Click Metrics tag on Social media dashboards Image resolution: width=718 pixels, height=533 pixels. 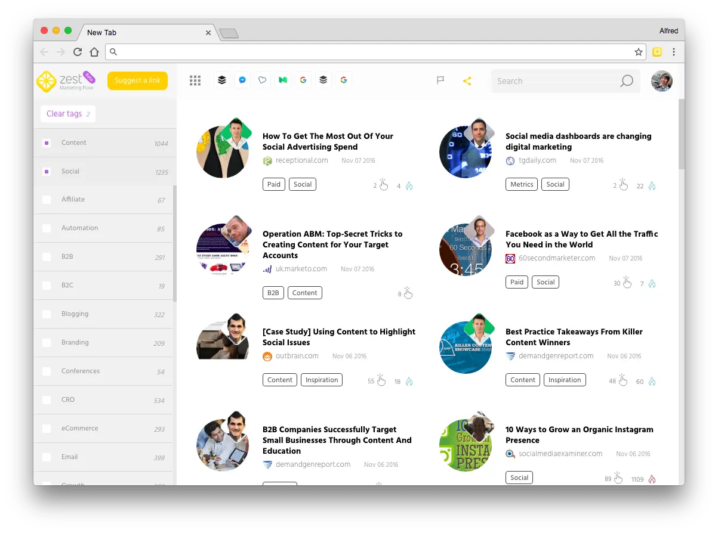click(x=522, y=184)
